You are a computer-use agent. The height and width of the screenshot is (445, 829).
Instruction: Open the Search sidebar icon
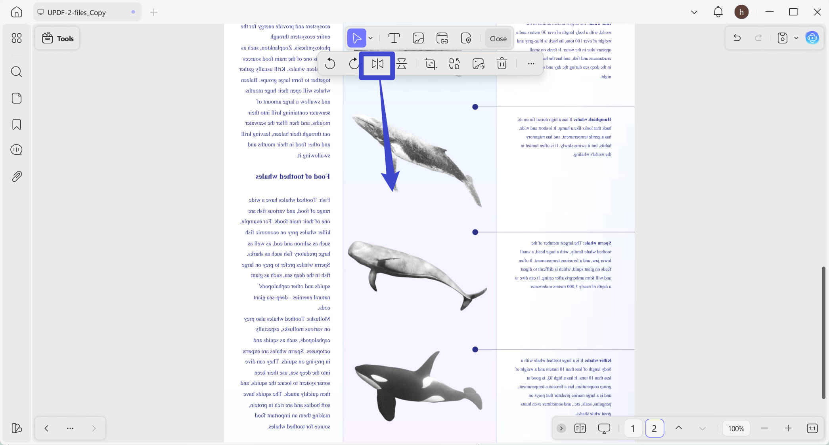pos(17,72)
